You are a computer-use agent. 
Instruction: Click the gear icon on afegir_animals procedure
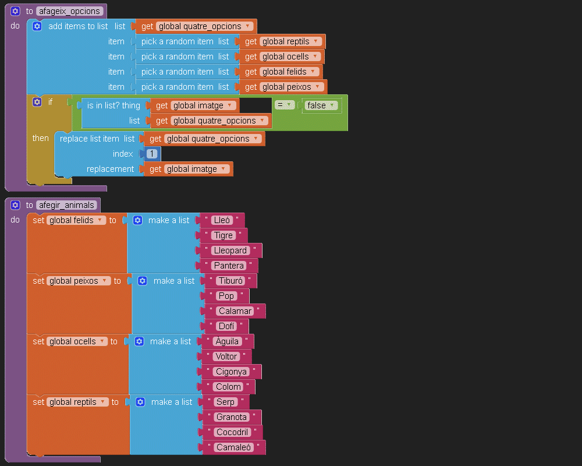click(x=15, y=205)
